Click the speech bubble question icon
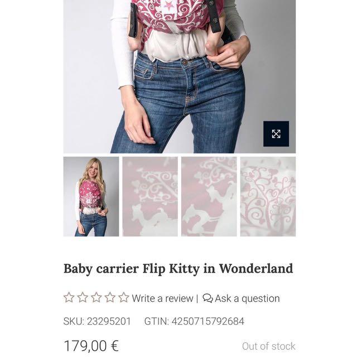The width and height of the screenshot is (357, 357). pos(208,298)
